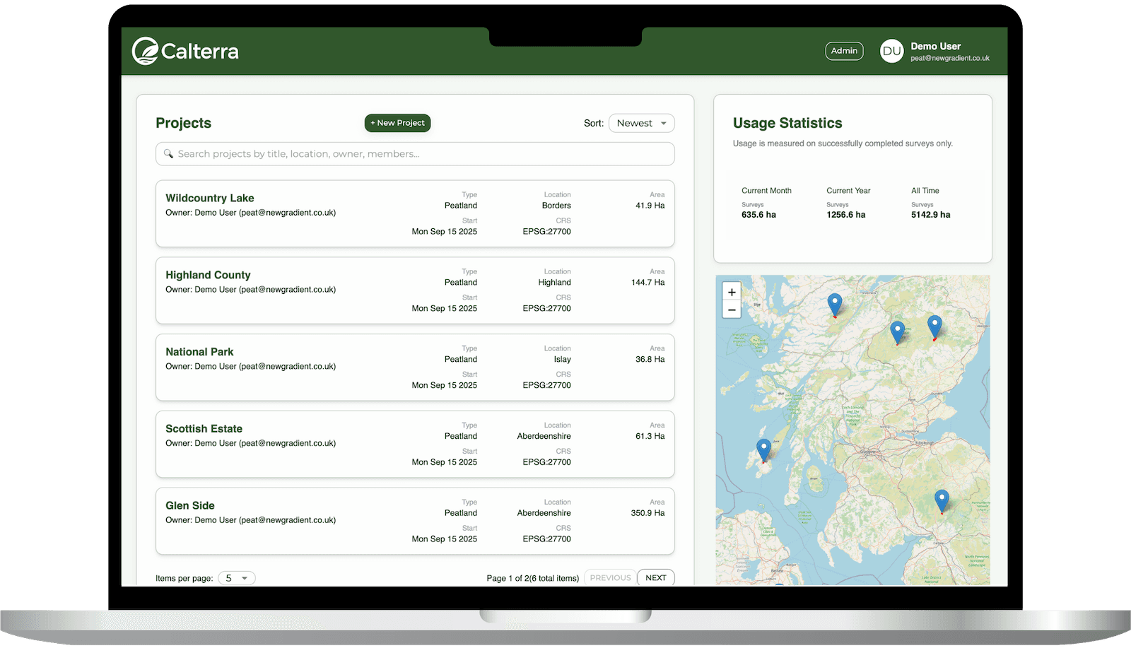This screenshot has width=1131, height=648.
Task: Open the Scottish Estate project card
Action: (x=415, y=444)
